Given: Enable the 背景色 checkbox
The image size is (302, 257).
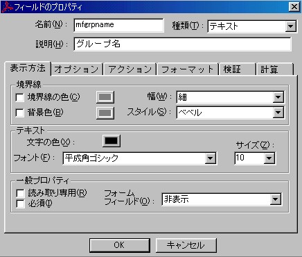Looking at the screenshot, I should 19,113.
